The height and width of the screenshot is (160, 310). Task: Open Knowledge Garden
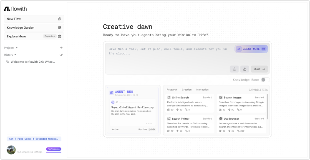(34, 27)
